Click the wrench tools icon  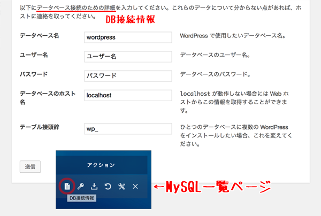pos(121,187)
